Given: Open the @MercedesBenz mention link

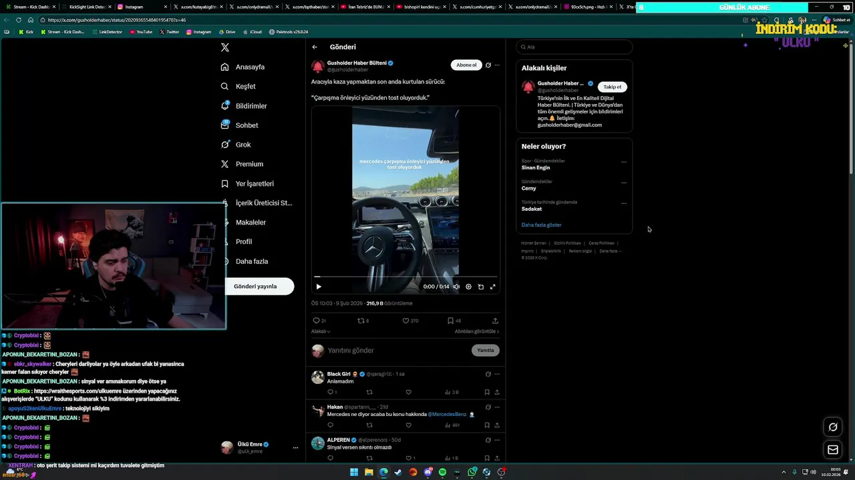Looking at the screenshot, I should point(447,415).
